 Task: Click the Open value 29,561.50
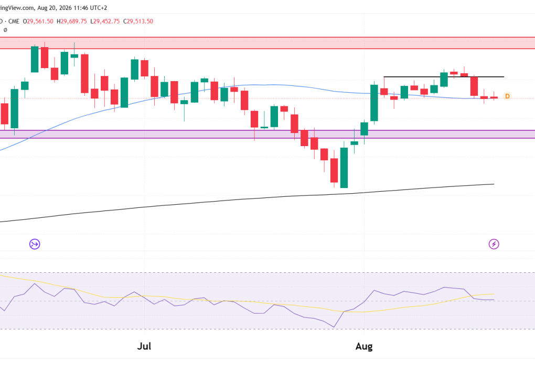tap(40, 21)
